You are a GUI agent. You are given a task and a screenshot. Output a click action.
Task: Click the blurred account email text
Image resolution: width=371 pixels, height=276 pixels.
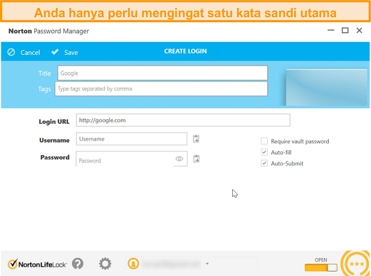[x=172, y=263]
